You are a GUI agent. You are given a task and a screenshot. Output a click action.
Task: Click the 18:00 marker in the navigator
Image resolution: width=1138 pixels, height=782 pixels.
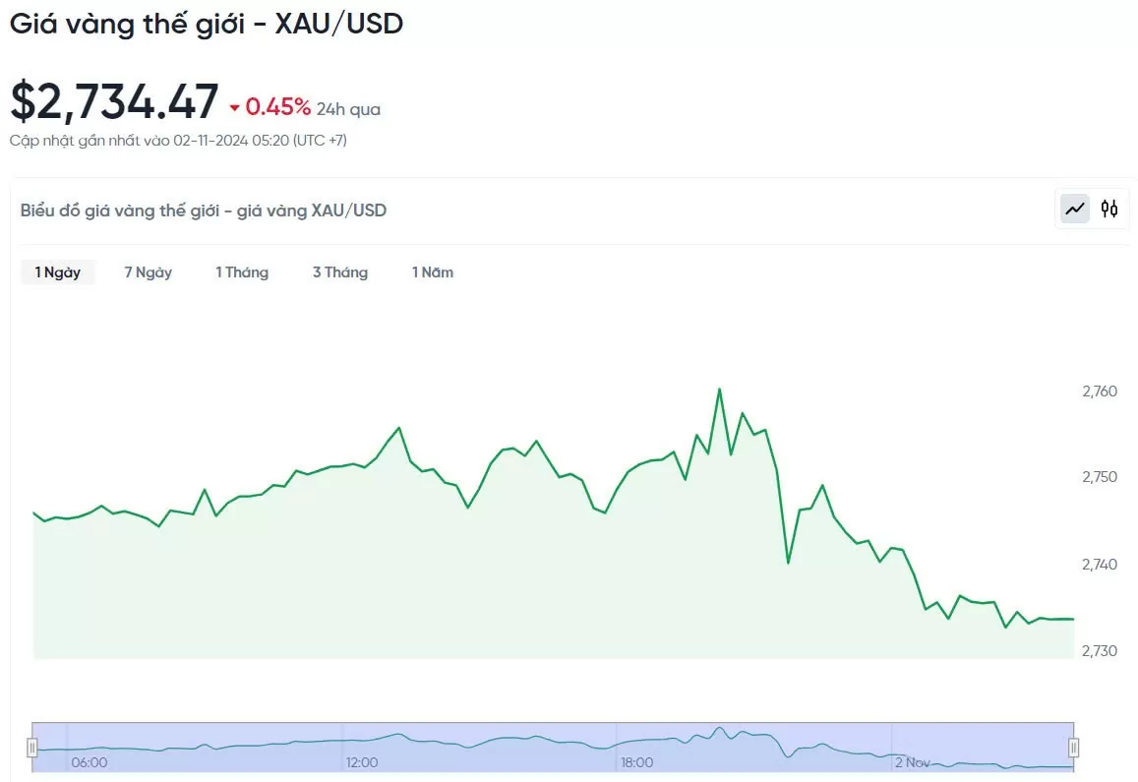tap(636, 762)
